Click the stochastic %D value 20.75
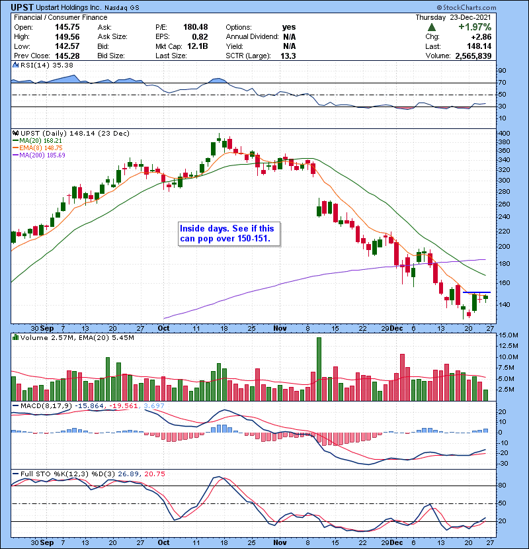Viewport: 529px width, 549px height. coord(154,474)
